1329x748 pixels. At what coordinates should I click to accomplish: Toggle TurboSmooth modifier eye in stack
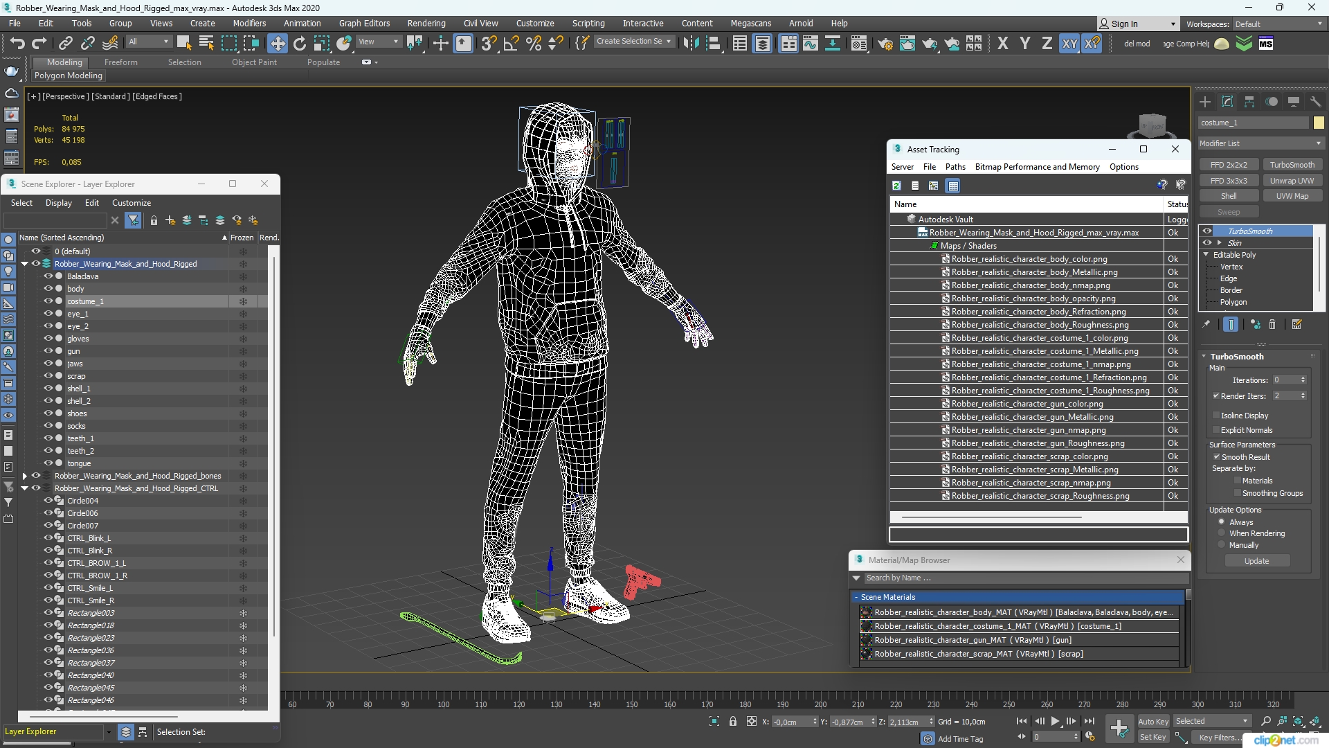[x=1207, y=231]
